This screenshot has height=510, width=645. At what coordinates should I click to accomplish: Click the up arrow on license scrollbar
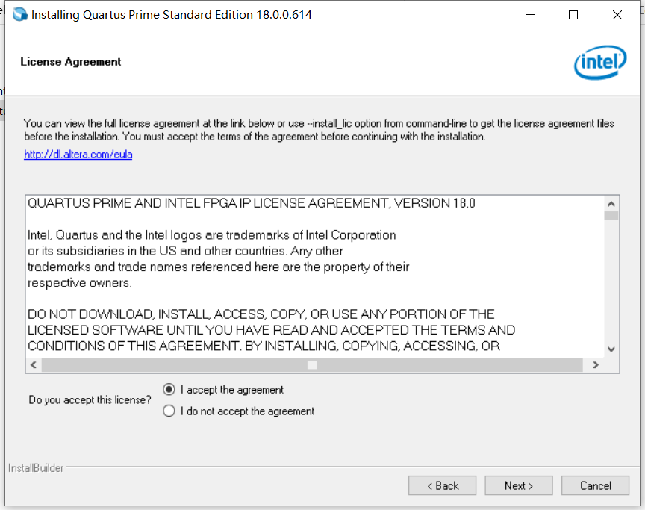click(611, 202)
